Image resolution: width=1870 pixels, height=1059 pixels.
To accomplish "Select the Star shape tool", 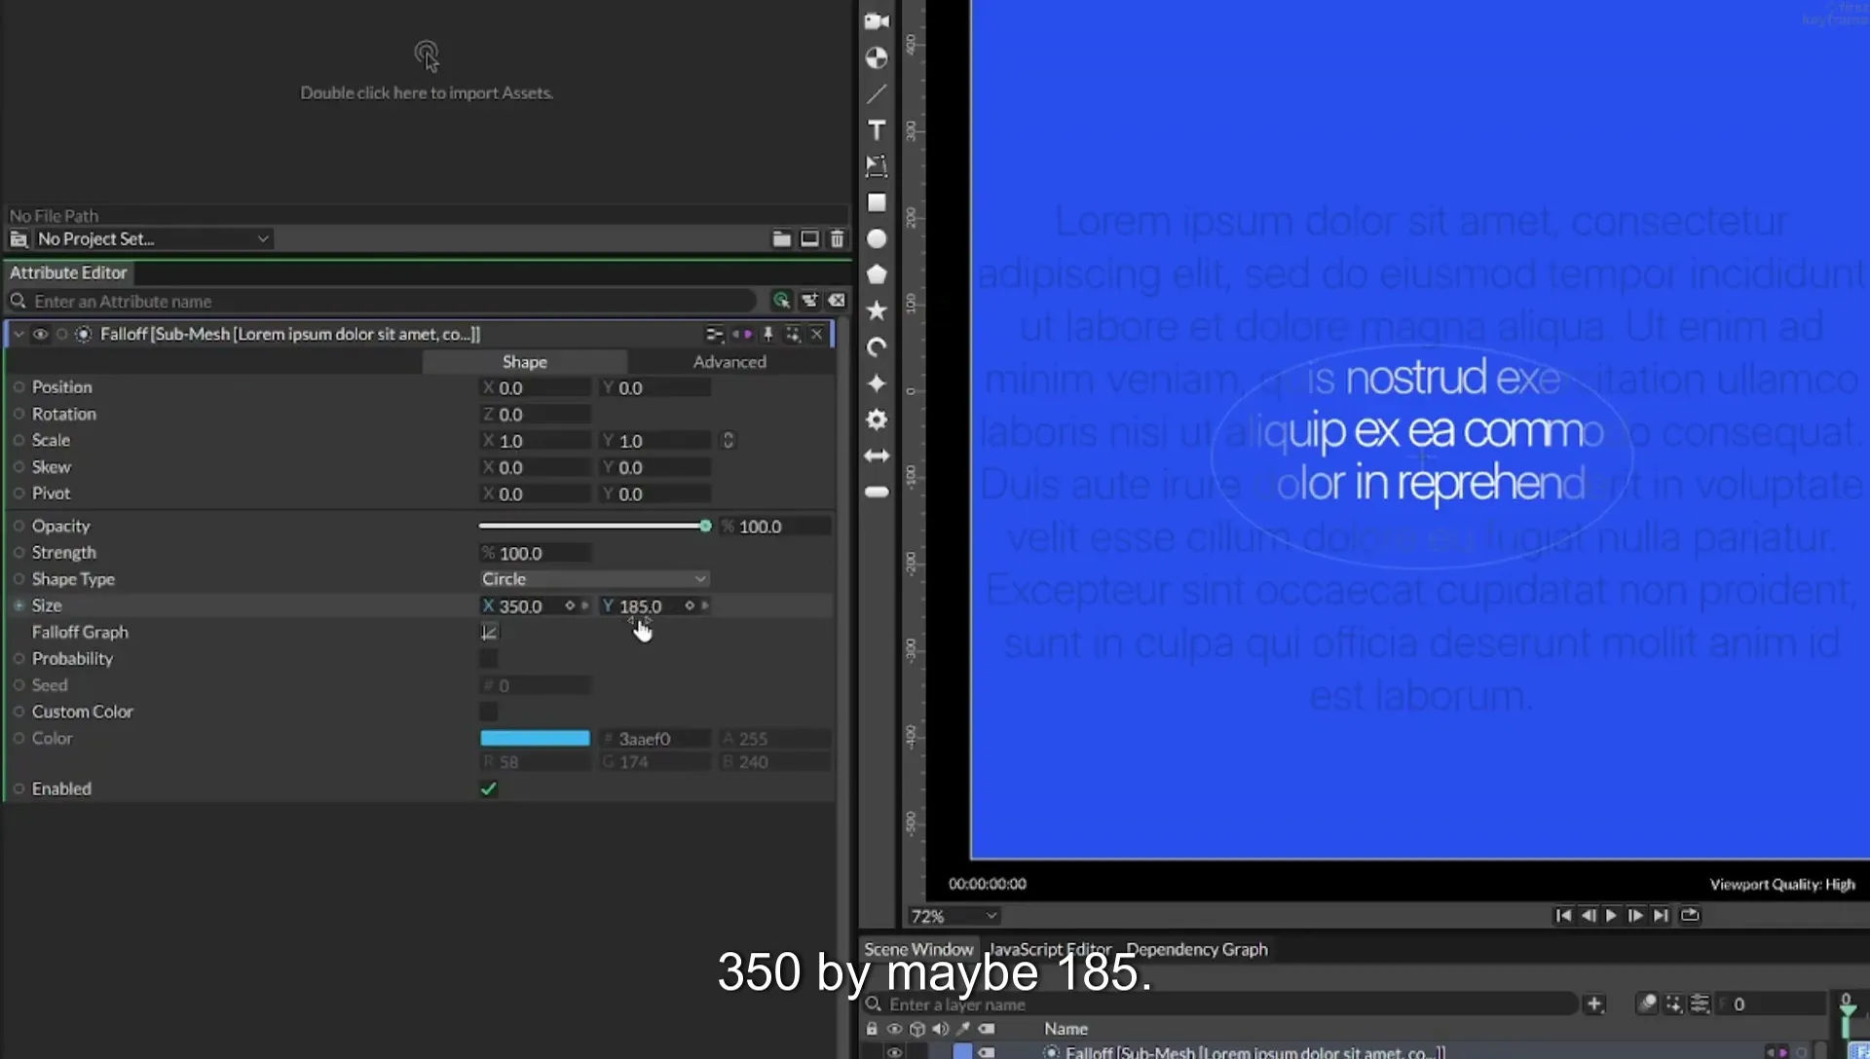I will [x=877, y=310].
